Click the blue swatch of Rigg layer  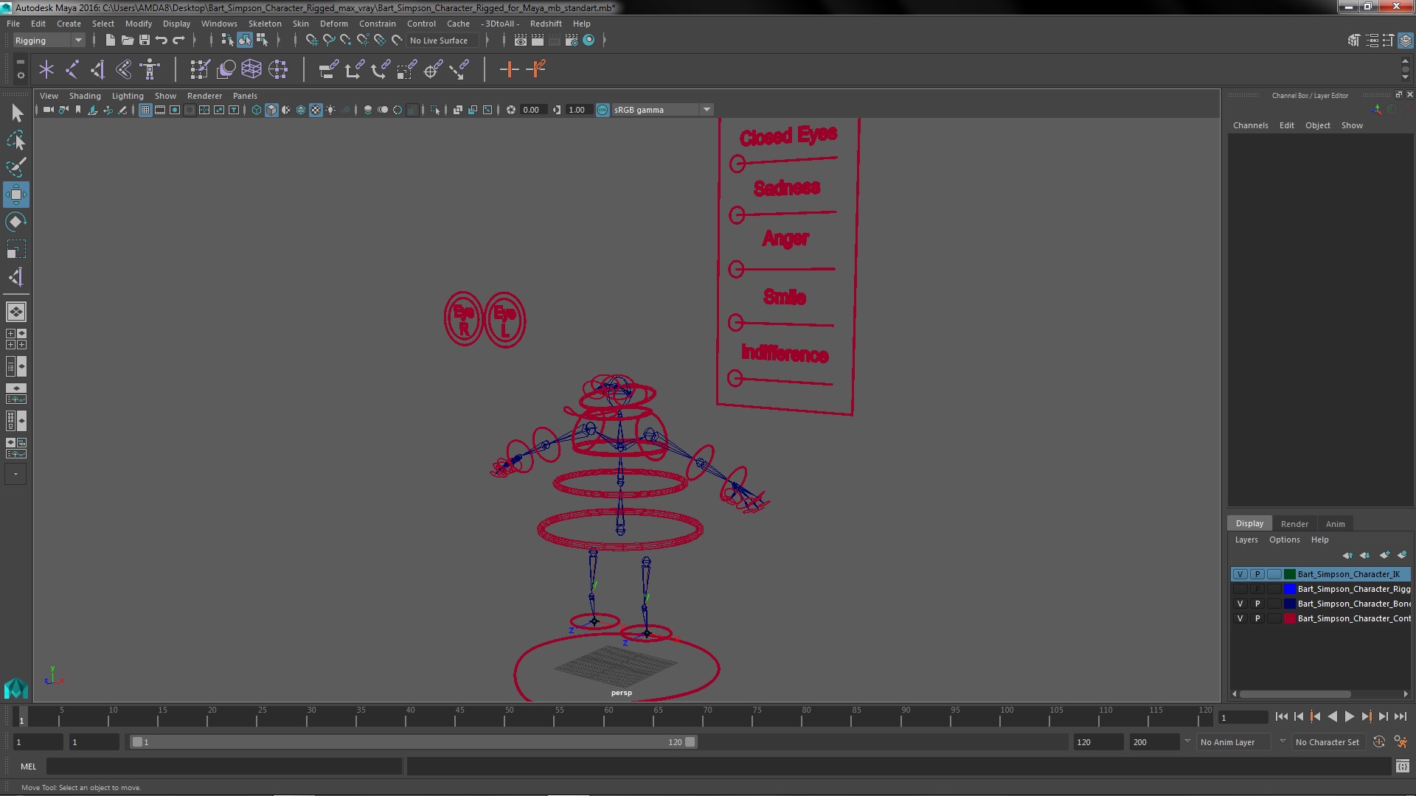click(1290, 589)
